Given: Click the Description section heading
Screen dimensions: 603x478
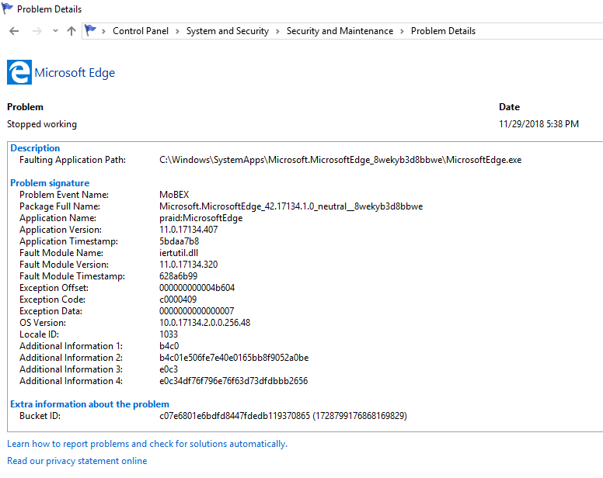Looking at the screenshot, I should [35, 147].
